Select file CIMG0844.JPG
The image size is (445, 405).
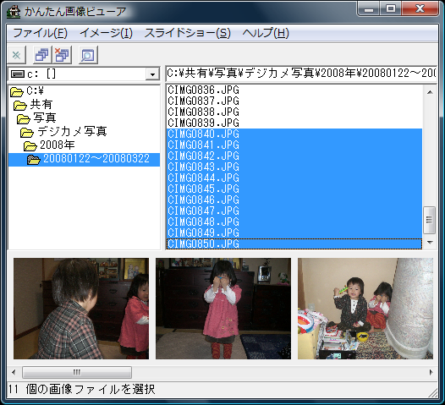tap(294, 178)
